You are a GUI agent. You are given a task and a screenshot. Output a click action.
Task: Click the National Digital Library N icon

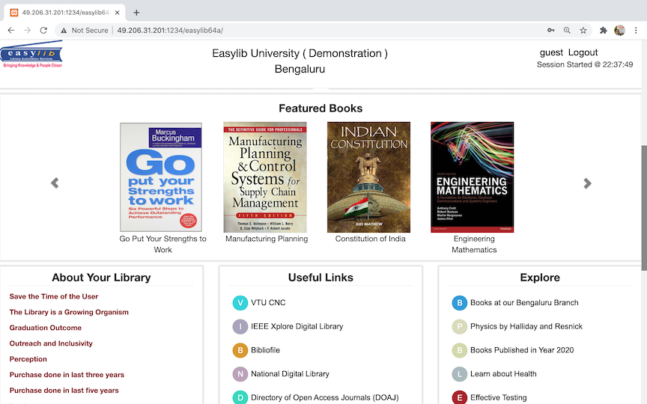click(240, 374)
